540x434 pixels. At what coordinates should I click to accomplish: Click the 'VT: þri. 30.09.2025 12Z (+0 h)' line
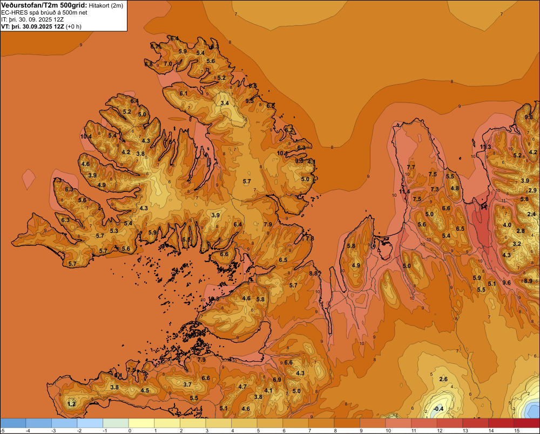point(42,26)
